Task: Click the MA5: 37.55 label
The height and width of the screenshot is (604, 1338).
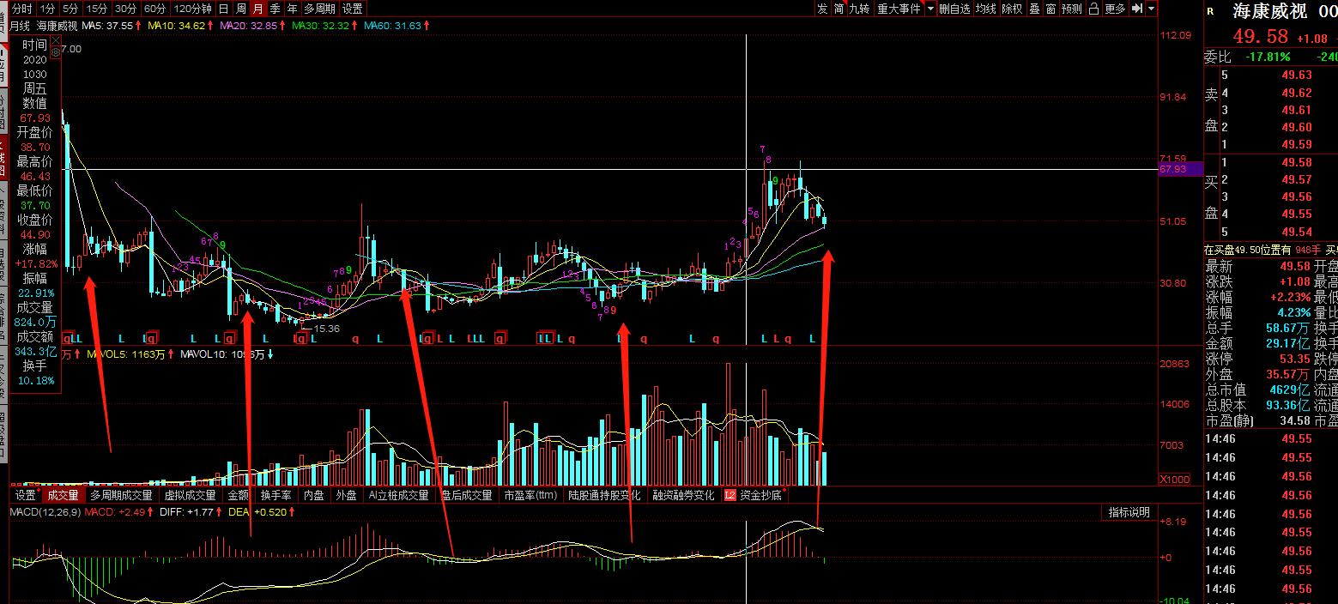Action: click(107, 26)
